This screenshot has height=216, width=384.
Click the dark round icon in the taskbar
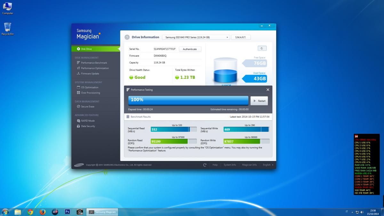(55, 212)
